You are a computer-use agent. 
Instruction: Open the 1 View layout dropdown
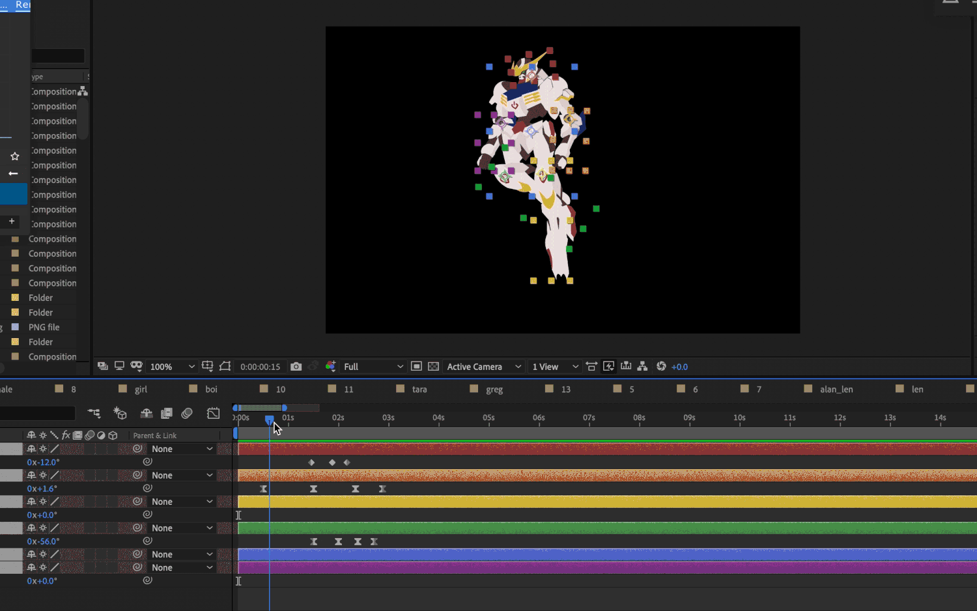[x=555, y=367]
